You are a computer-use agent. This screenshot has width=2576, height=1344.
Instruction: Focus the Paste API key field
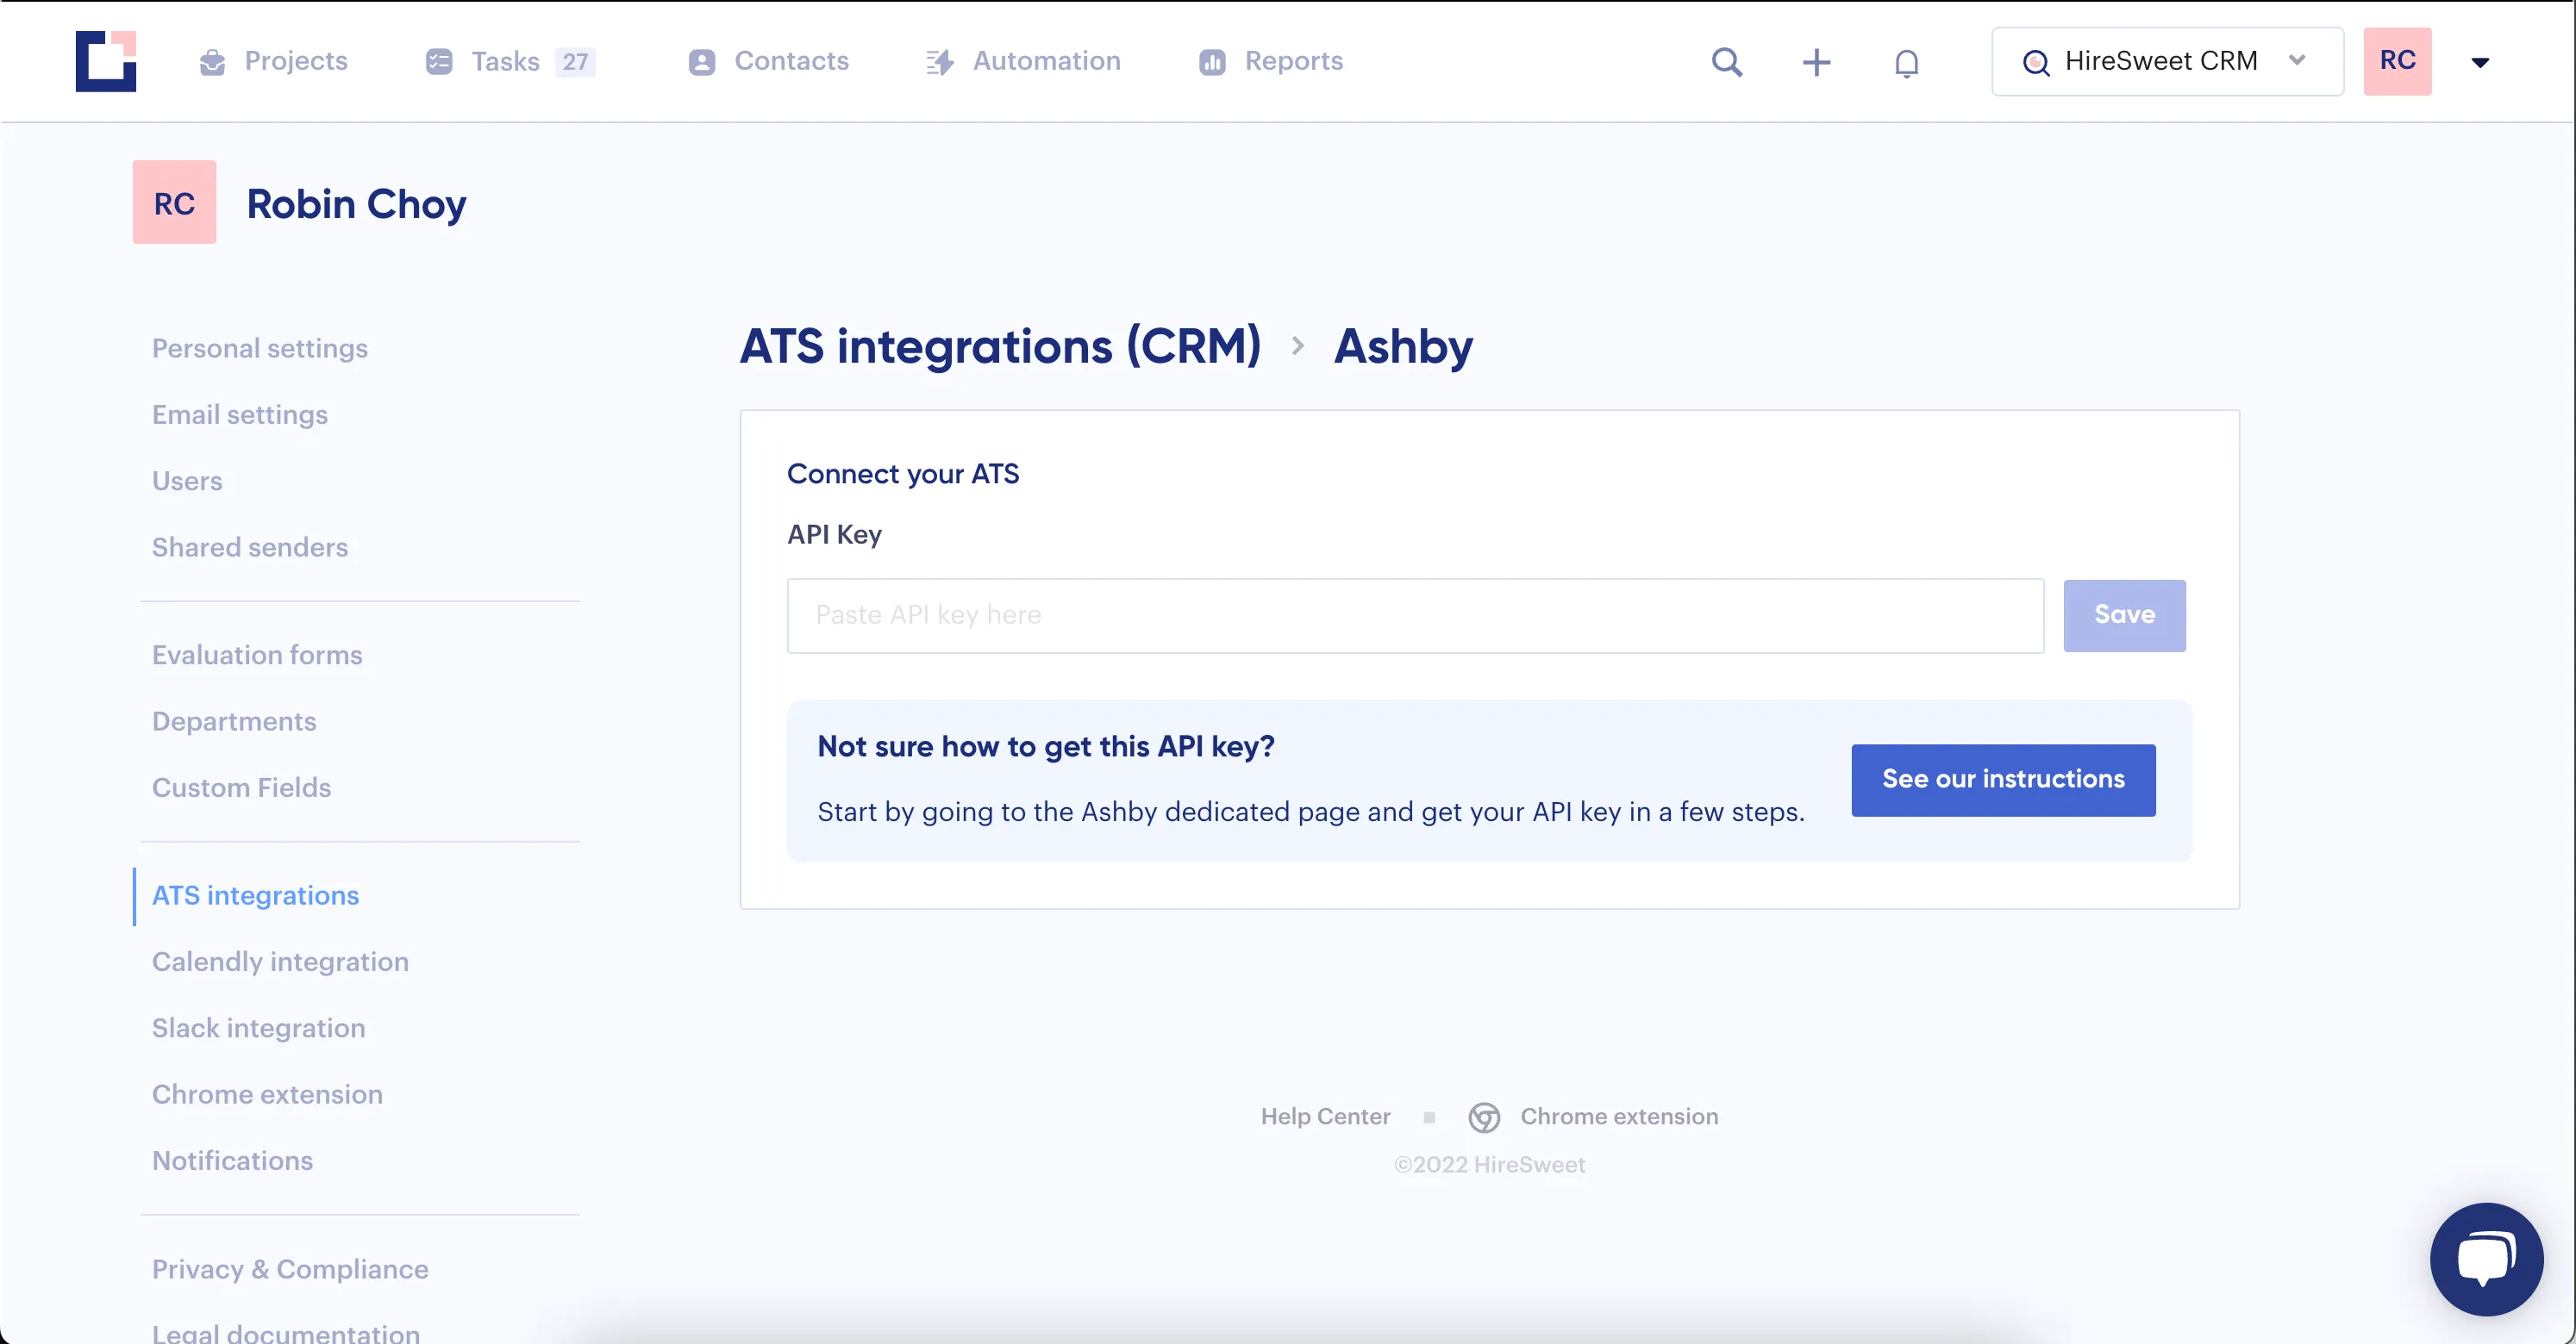[x=1415, y=615]
